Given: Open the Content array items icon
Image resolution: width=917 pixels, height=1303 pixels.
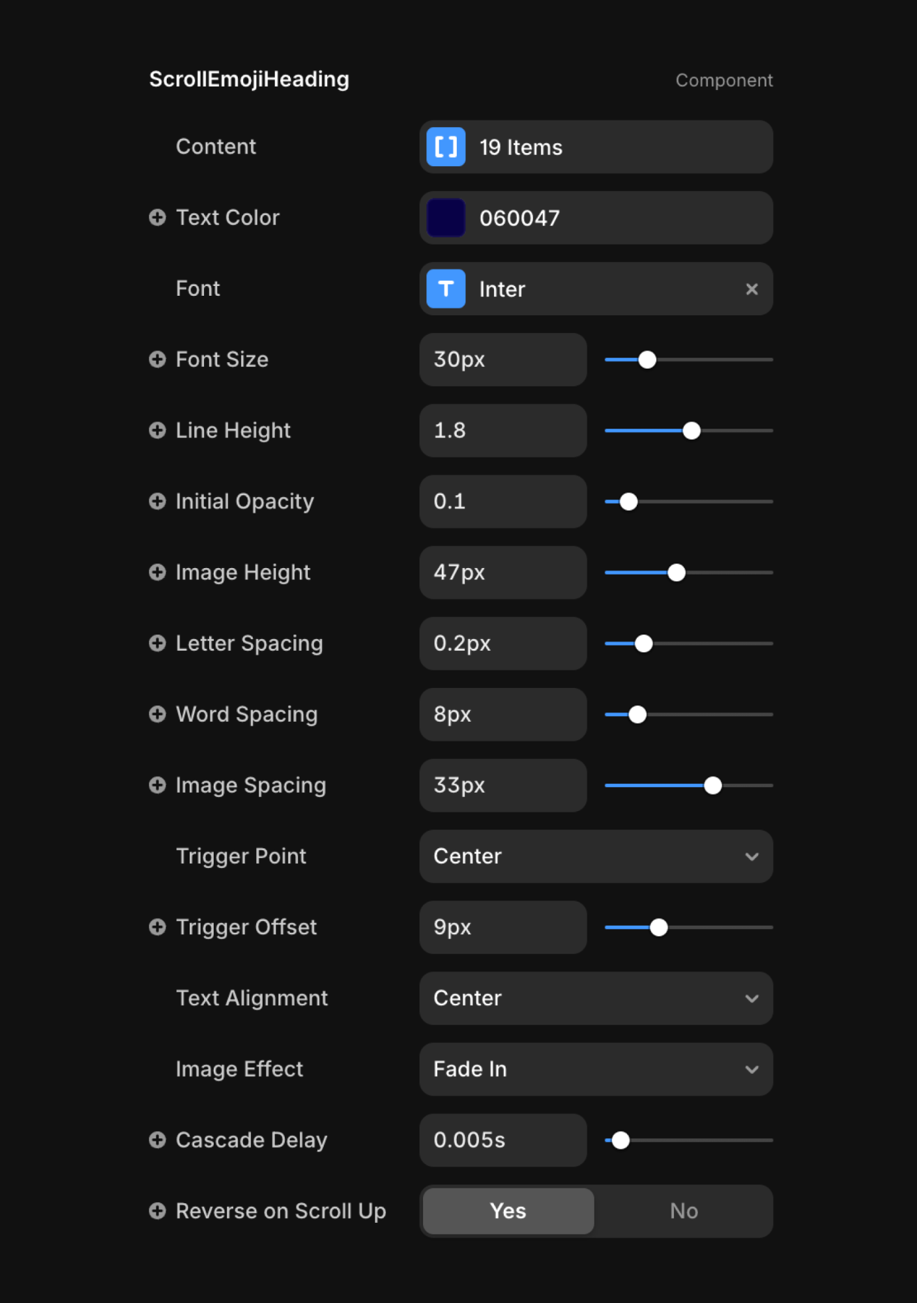Looking at the screenshot, I should (x=446, y=147).
